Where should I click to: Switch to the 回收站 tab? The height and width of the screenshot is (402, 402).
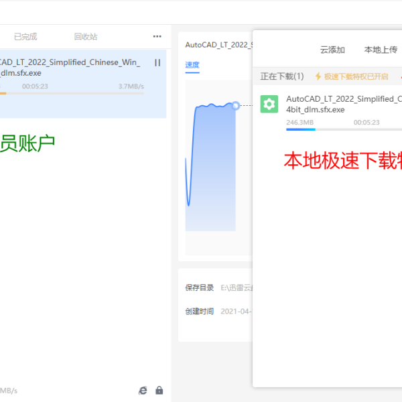86,37
